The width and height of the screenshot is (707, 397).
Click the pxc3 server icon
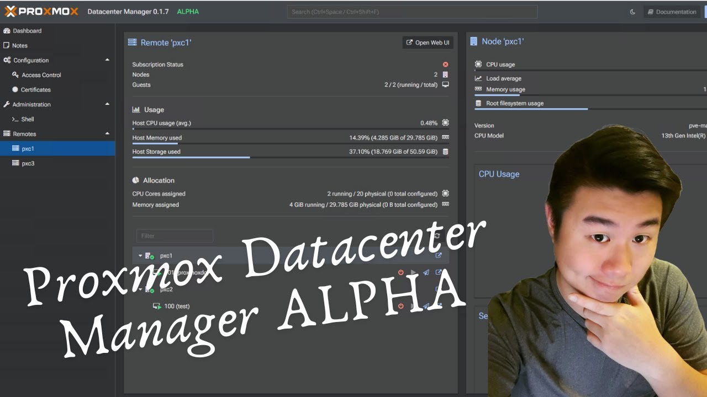16,163
